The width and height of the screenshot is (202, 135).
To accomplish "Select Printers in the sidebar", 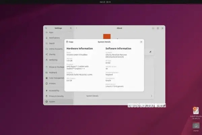I will (59, 83).
